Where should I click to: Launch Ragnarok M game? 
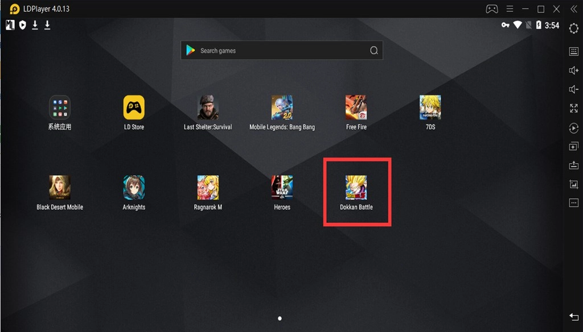[208, 188]
